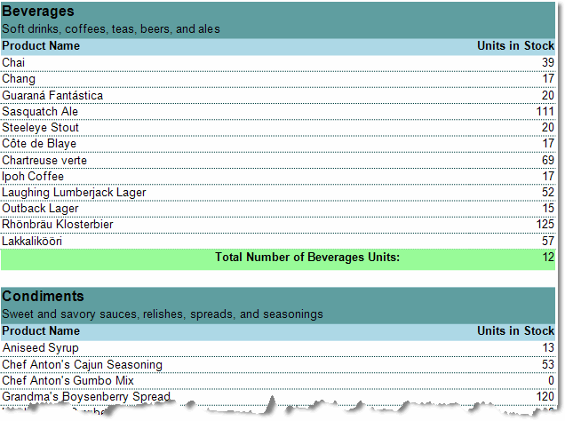Click the Beverages description text about soft drinks
Viewport: 565px width, 421px height.
[x=111, y=29]
